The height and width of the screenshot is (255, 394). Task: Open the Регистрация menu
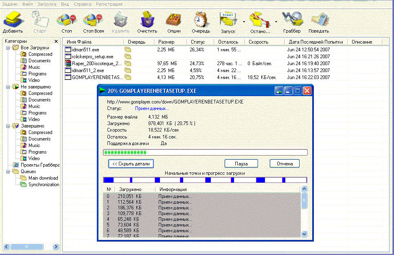pos(109,4)
